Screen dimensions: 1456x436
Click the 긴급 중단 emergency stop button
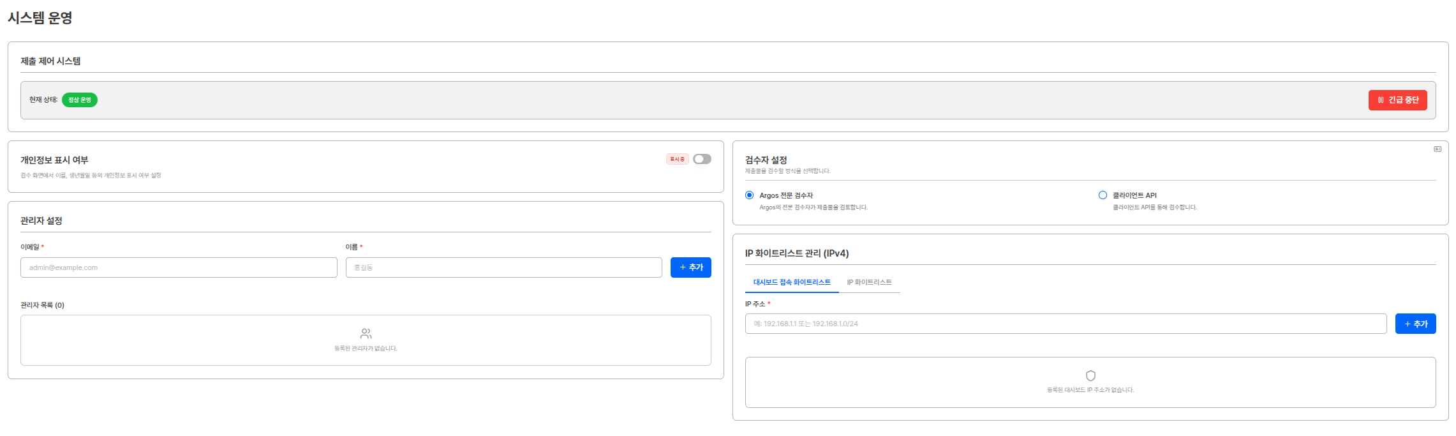pyautogui.click(x=1397, y=100)
